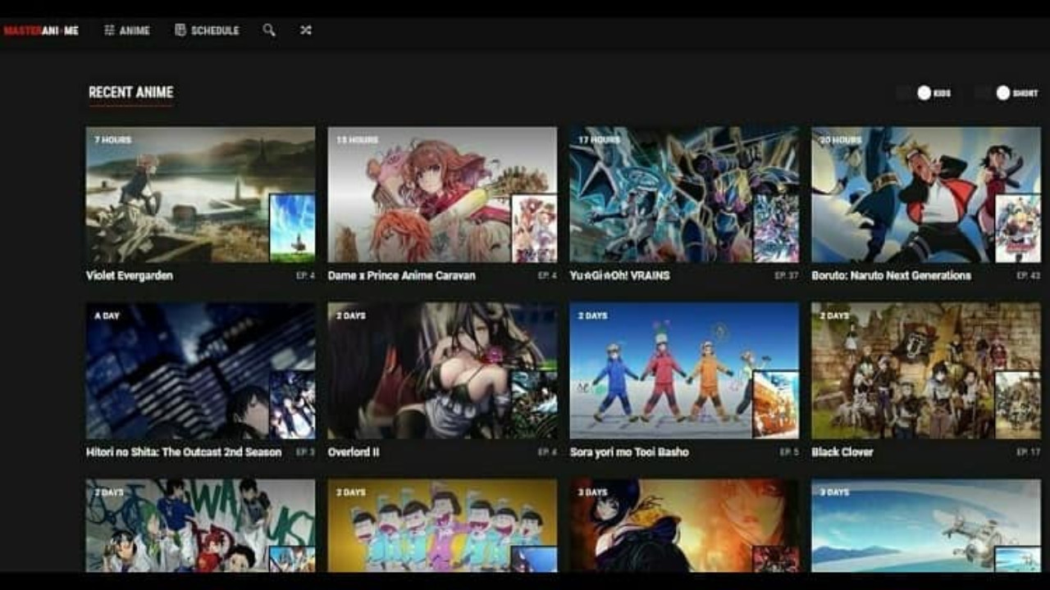Viewport: 1050px width, 590px height.
Task: Click the MasterAni.me logo
Action: click(x=41, y=30)
